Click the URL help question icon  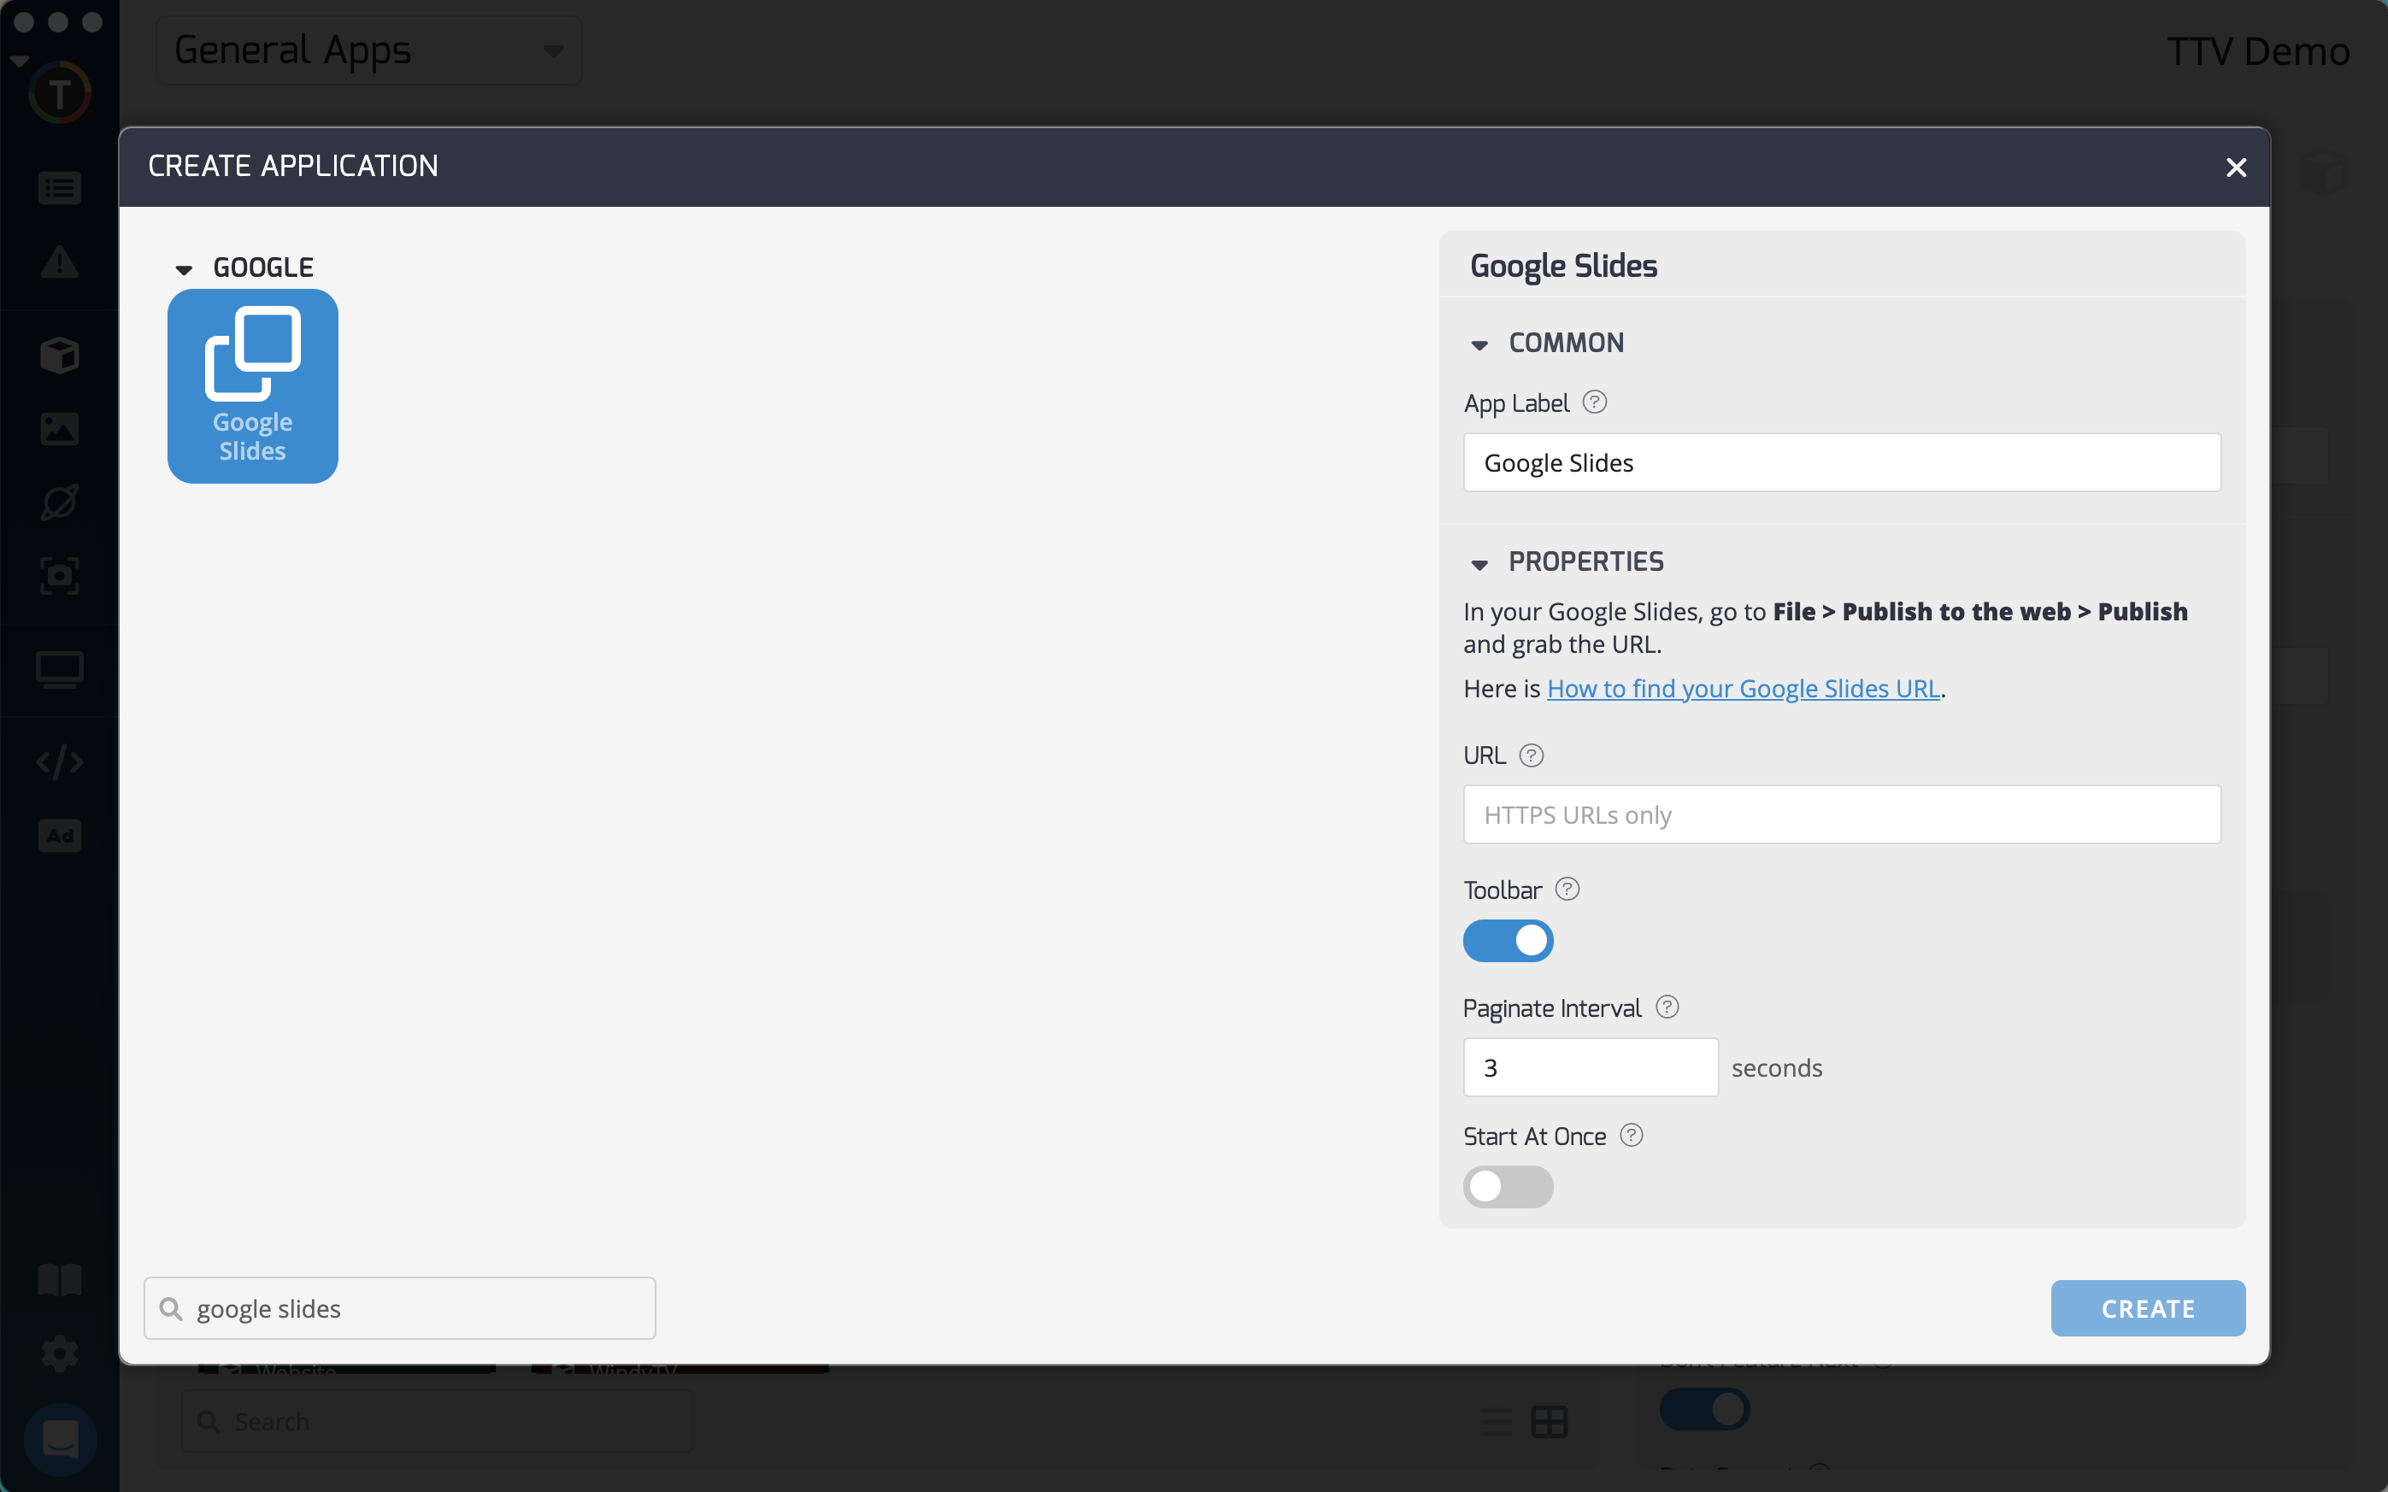tap(1531, 755)
